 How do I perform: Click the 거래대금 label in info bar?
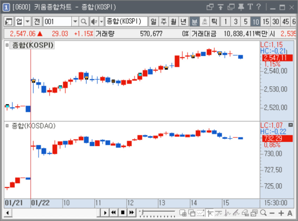point(204,34)
